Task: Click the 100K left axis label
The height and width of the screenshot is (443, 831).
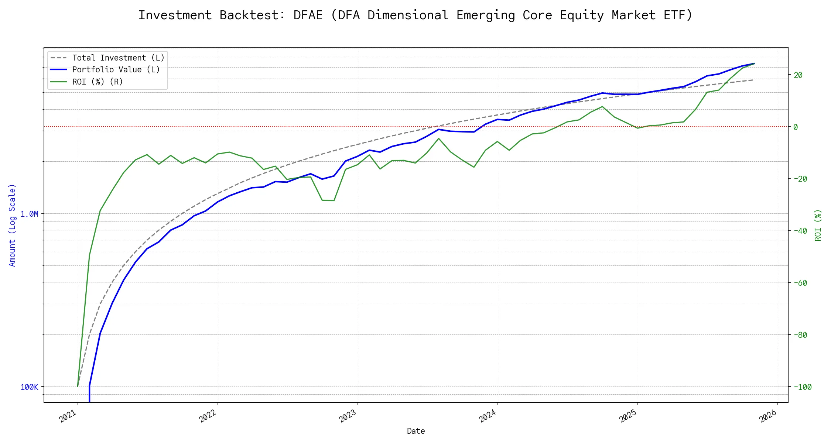Action: coord(29,387)
